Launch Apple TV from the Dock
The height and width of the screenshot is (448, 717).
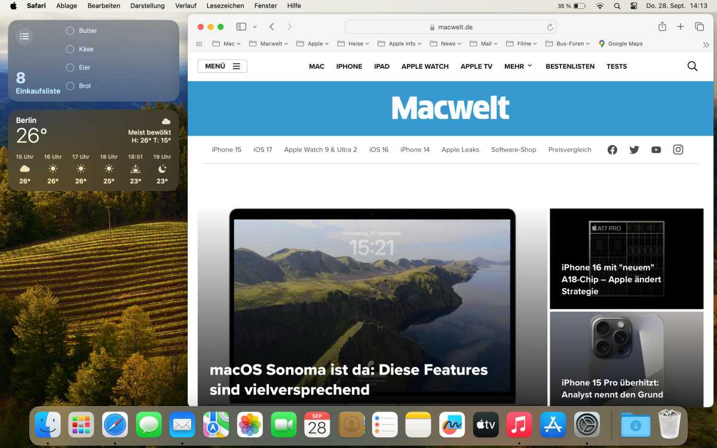point(485,425)
